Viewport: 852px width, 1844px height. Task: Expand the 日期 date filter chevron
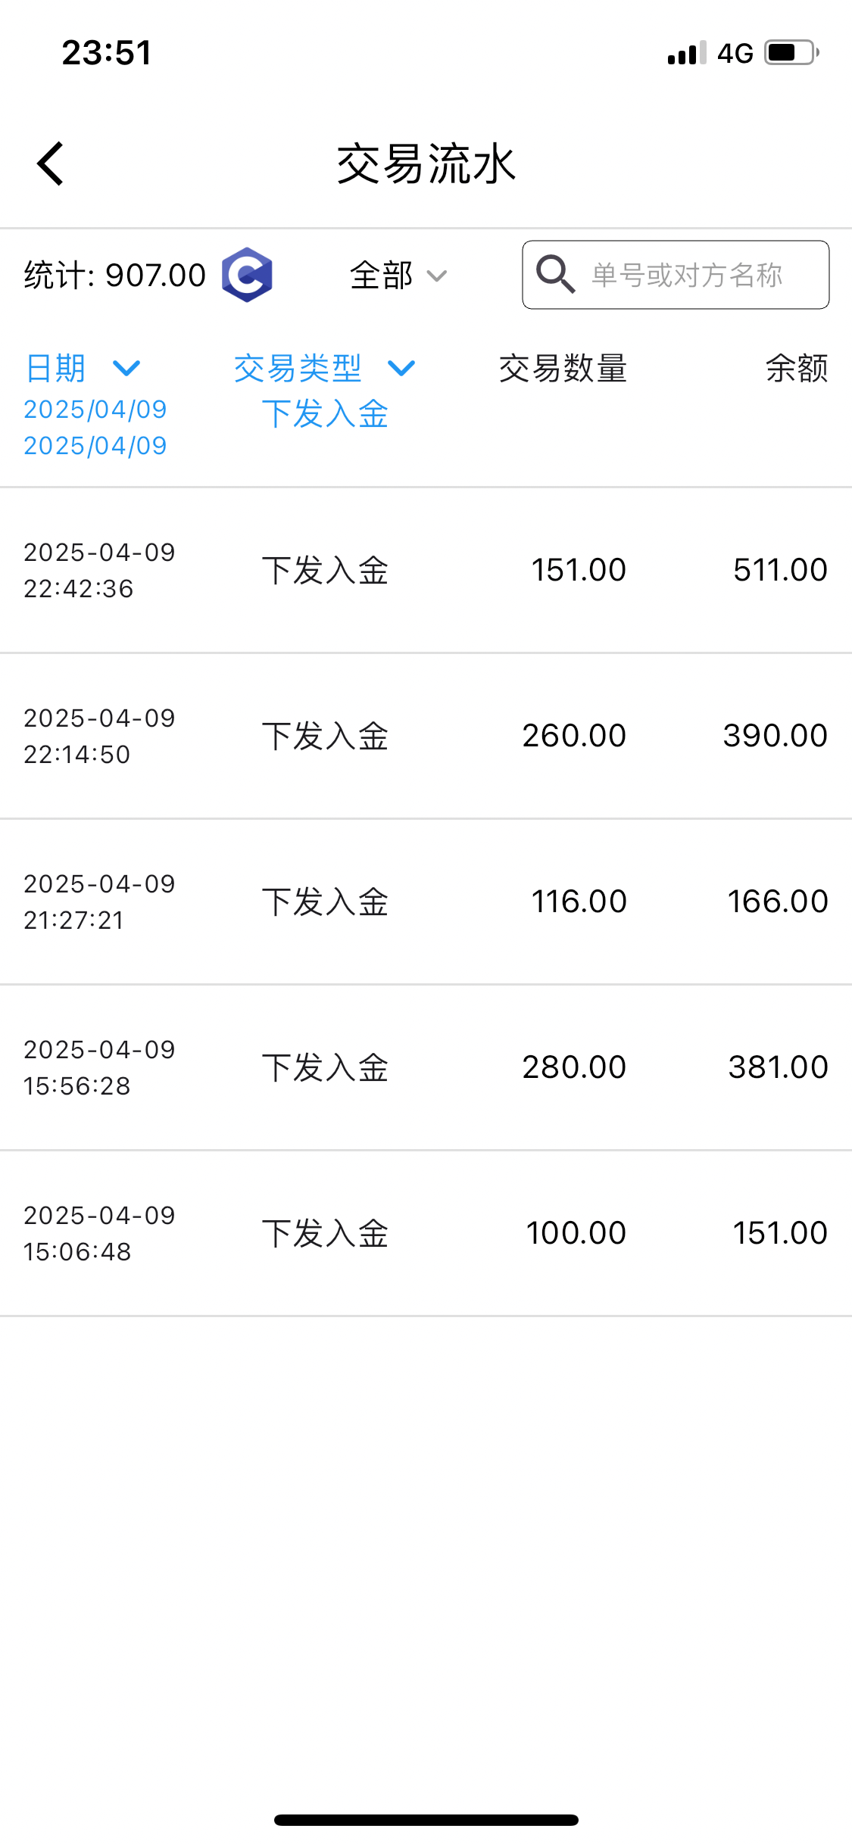[x=126, y=369]
